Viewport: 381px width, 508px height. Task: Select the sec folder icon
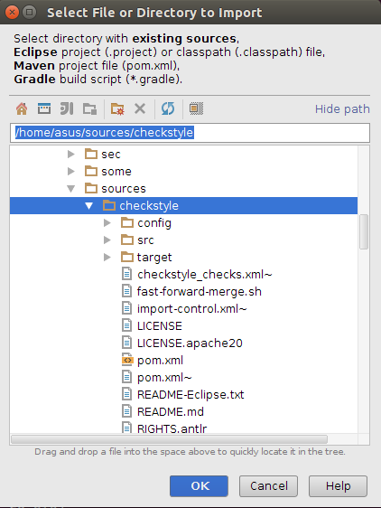[x=91, y=154]
